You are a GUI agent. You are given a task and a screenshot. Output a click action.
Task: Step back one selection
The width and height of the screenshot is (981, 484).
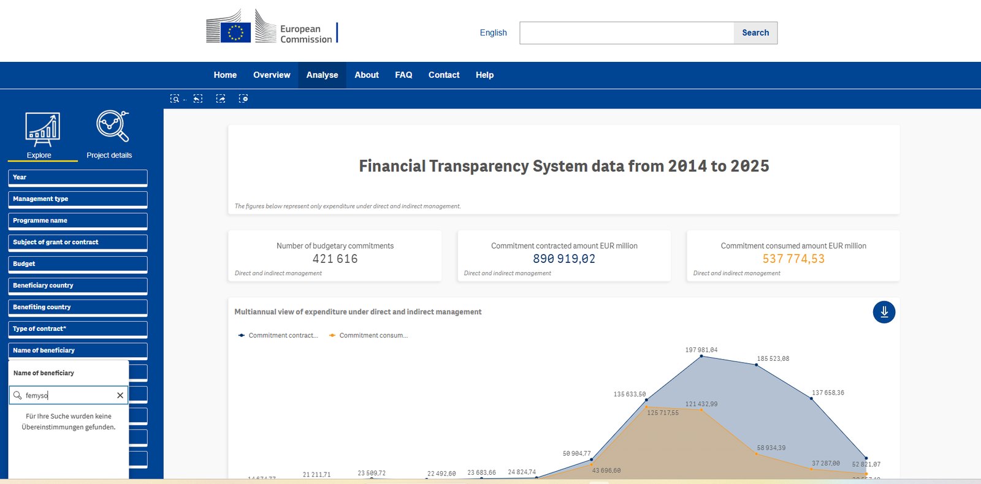coord(198,99)
